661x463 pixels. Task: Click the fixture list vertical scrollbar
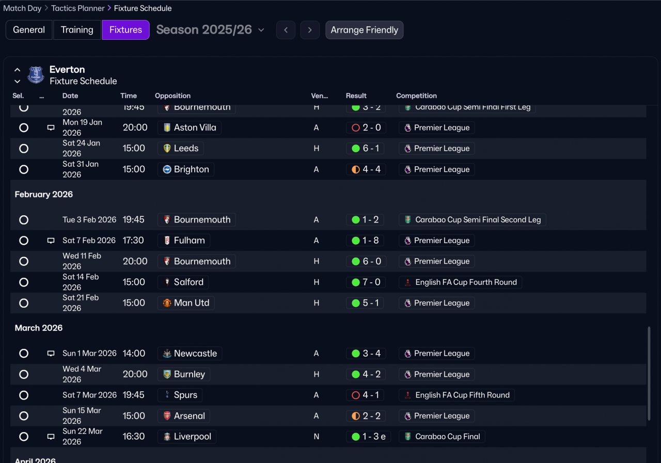649,373
